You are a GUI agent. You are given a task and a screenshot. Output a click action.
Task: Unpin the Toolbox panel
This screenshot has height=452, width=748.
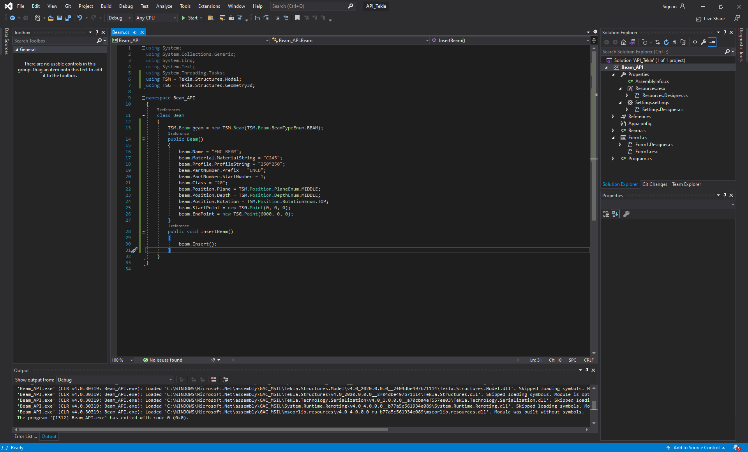tap(97, 32)
